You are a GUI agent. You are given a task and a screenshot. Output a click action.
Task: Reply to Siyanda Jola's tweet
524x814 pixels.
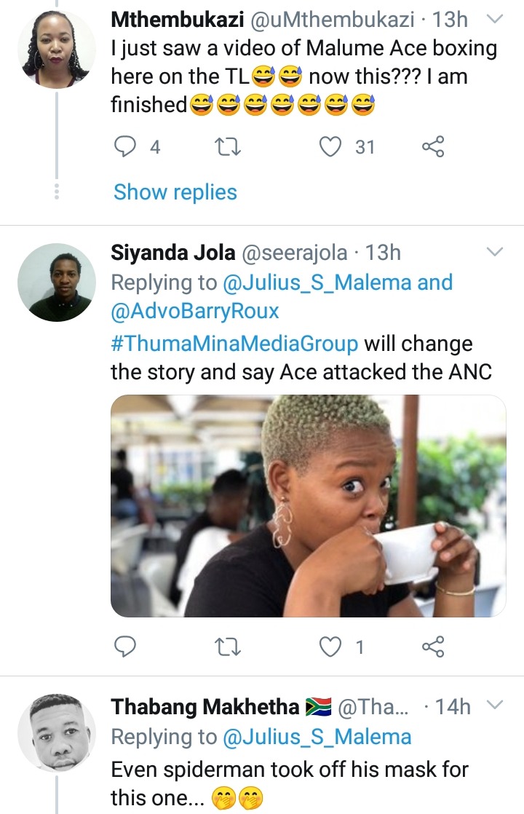click(x=125, y=647)
